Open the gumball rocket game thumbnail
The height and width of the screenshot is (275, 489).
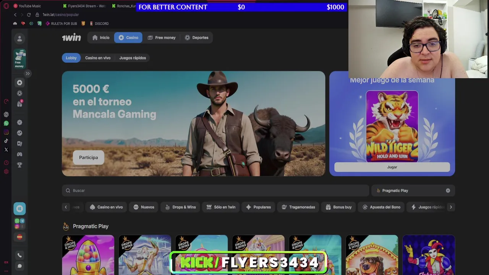click(x=88, y=255)
